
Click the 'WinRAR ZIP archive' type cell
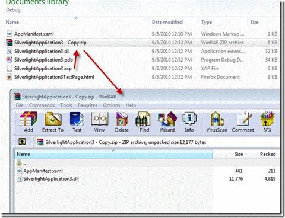[x=223, y=43]
